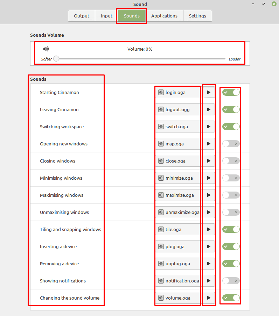Viewport: 279px width, 316px height.
Task: Click the "Starting Cinnamon" label
Action: click(60, 92)
